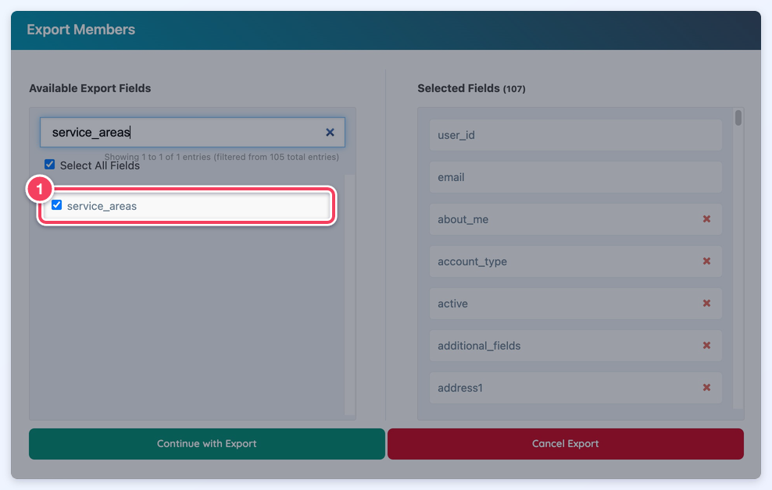
Task: Click the Selected Fields scrollbar thumb
Action: 738,118
